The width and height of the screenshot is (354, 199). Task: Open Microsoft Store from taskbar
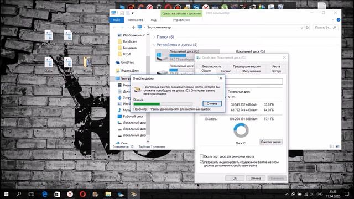[x=57, y=194]
